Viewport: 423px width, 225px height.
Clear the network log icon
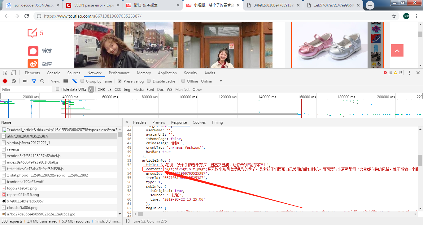click(14, 81)
